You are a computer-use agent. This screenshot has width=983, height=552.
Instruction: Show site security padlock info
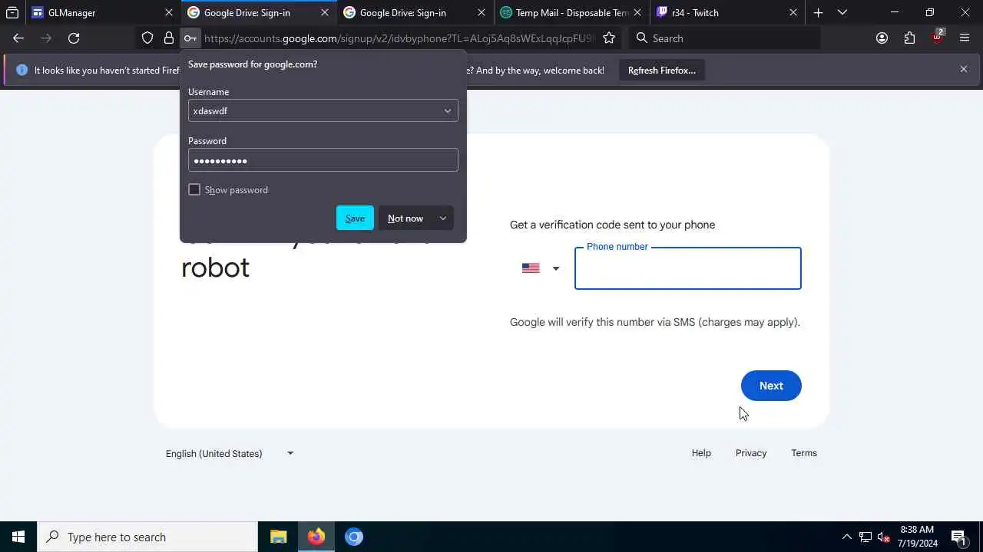[x=169, y=38]
